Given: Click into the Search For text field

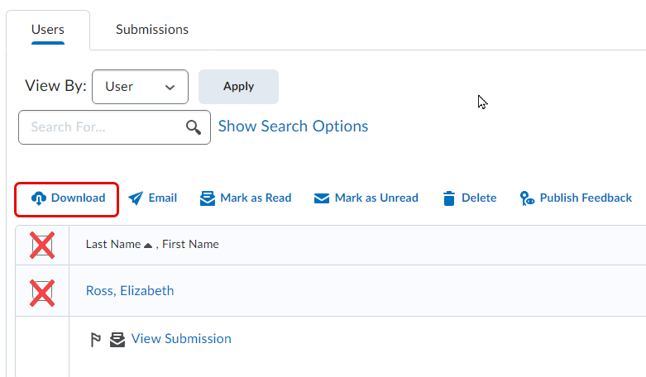Looking at the screenshot, I should click(x=103, y=127).
